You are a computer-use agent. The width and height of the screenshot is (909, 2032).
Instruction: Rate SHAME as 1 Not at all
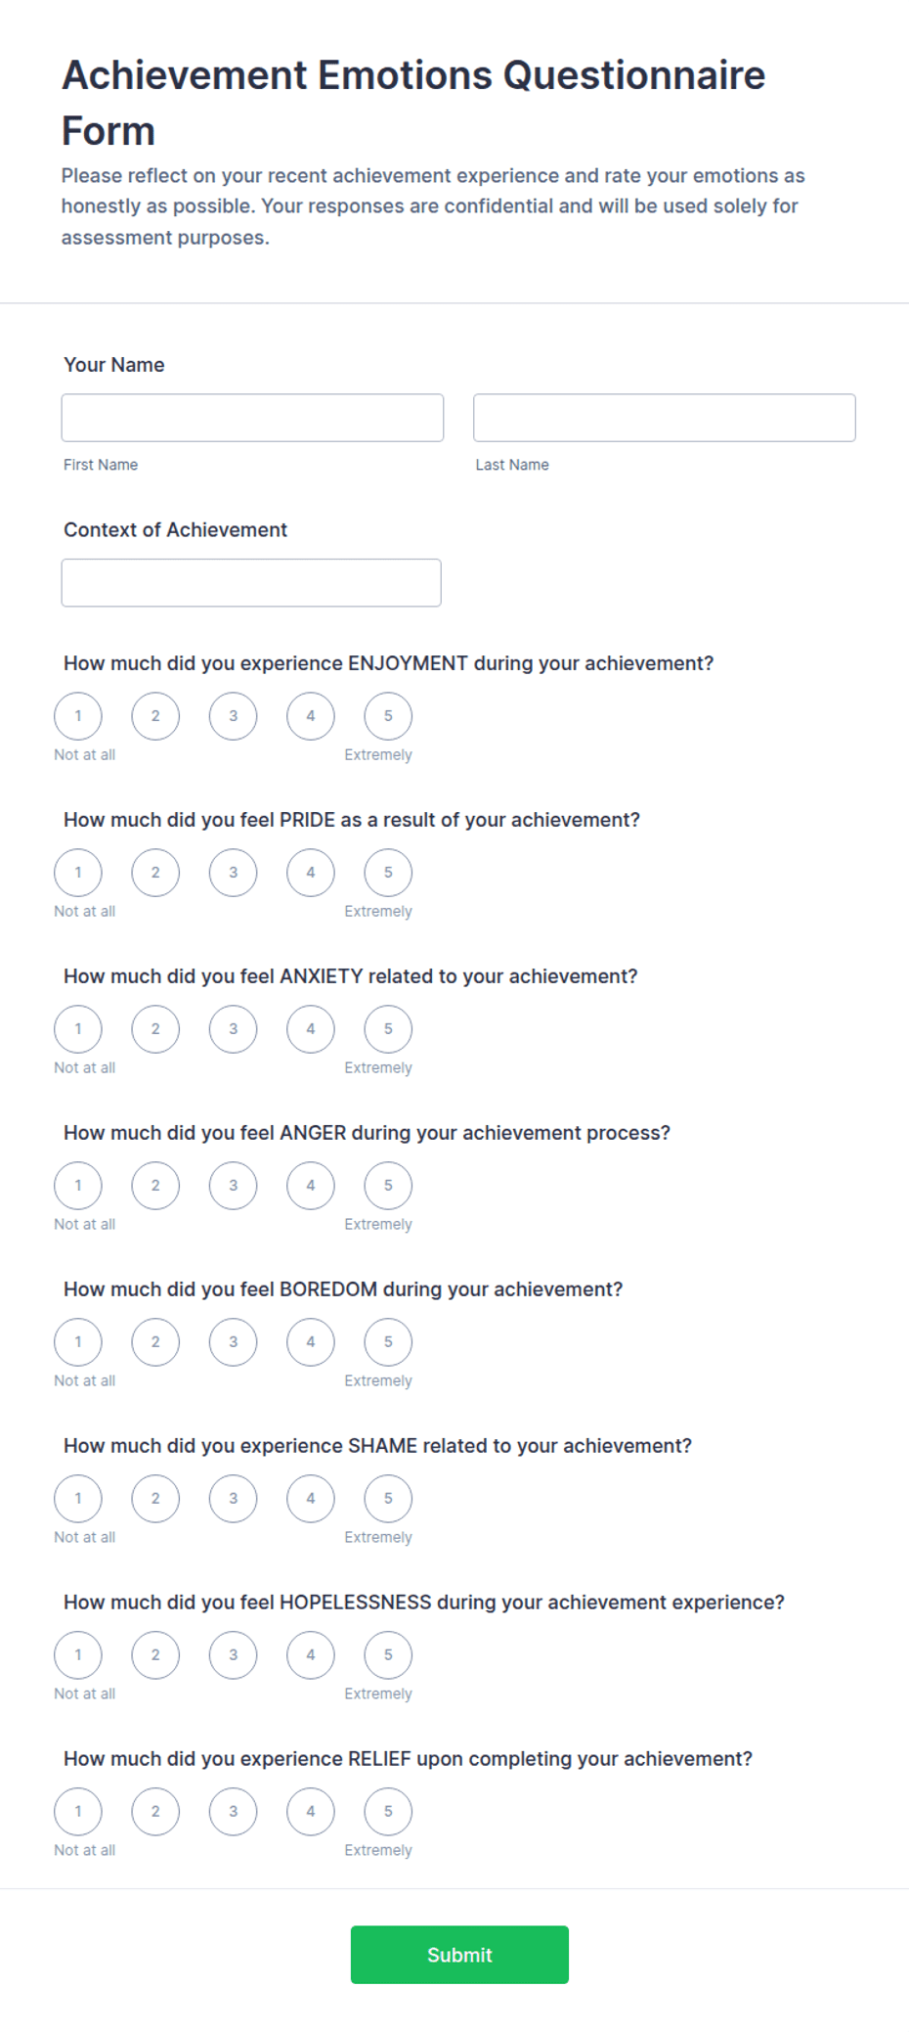78,1499
